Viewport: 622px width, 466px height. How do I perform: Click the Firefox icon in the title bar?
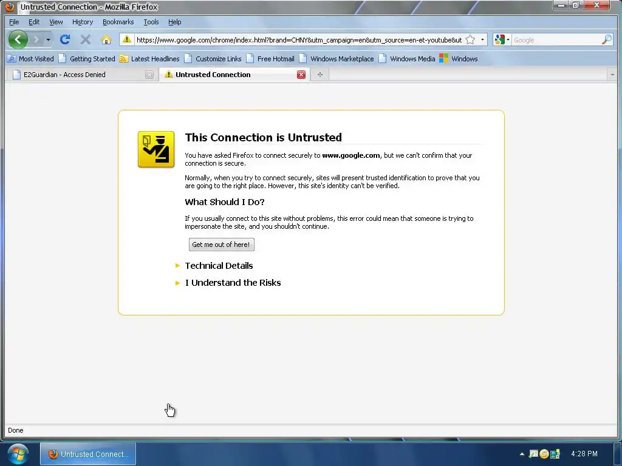point(10,7)
